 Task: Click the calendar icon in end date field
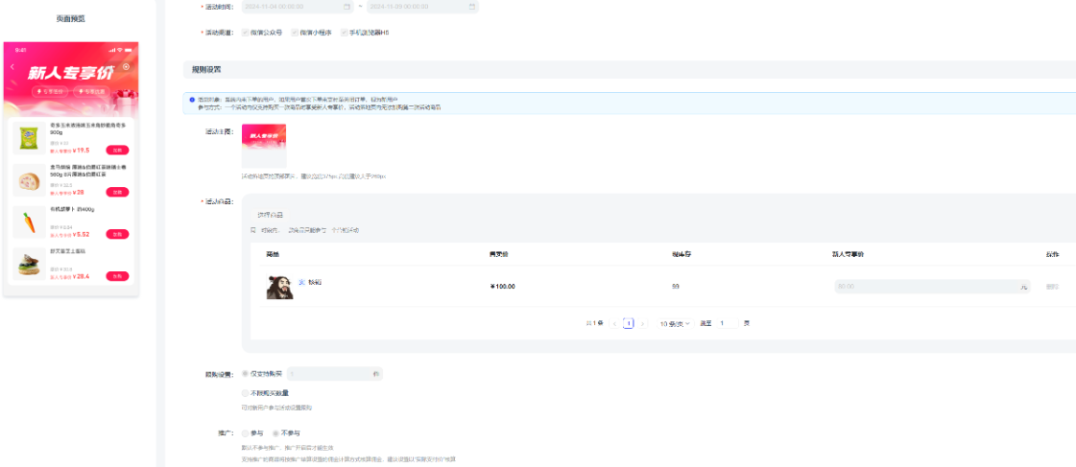[x=472, y=7]
